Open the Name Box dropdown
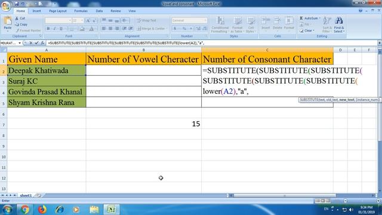This screenshot has height=215, width=382. [20, 43]
